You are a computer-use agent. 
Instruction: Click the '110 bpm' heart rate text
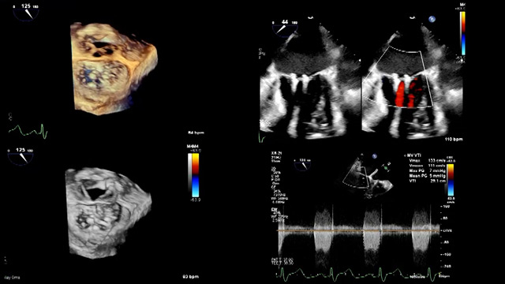(x=454, y=139)
